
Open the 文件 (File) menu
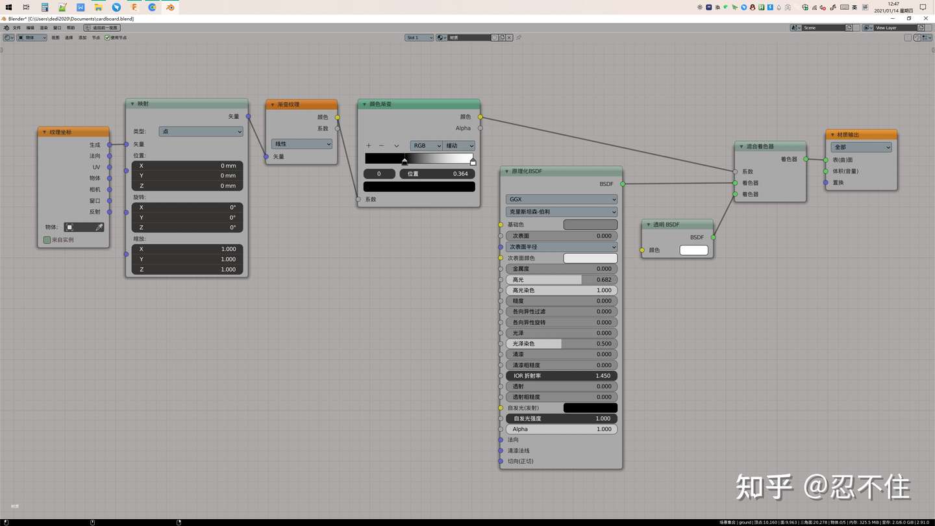pyautogui.click(x=17, y=28)
